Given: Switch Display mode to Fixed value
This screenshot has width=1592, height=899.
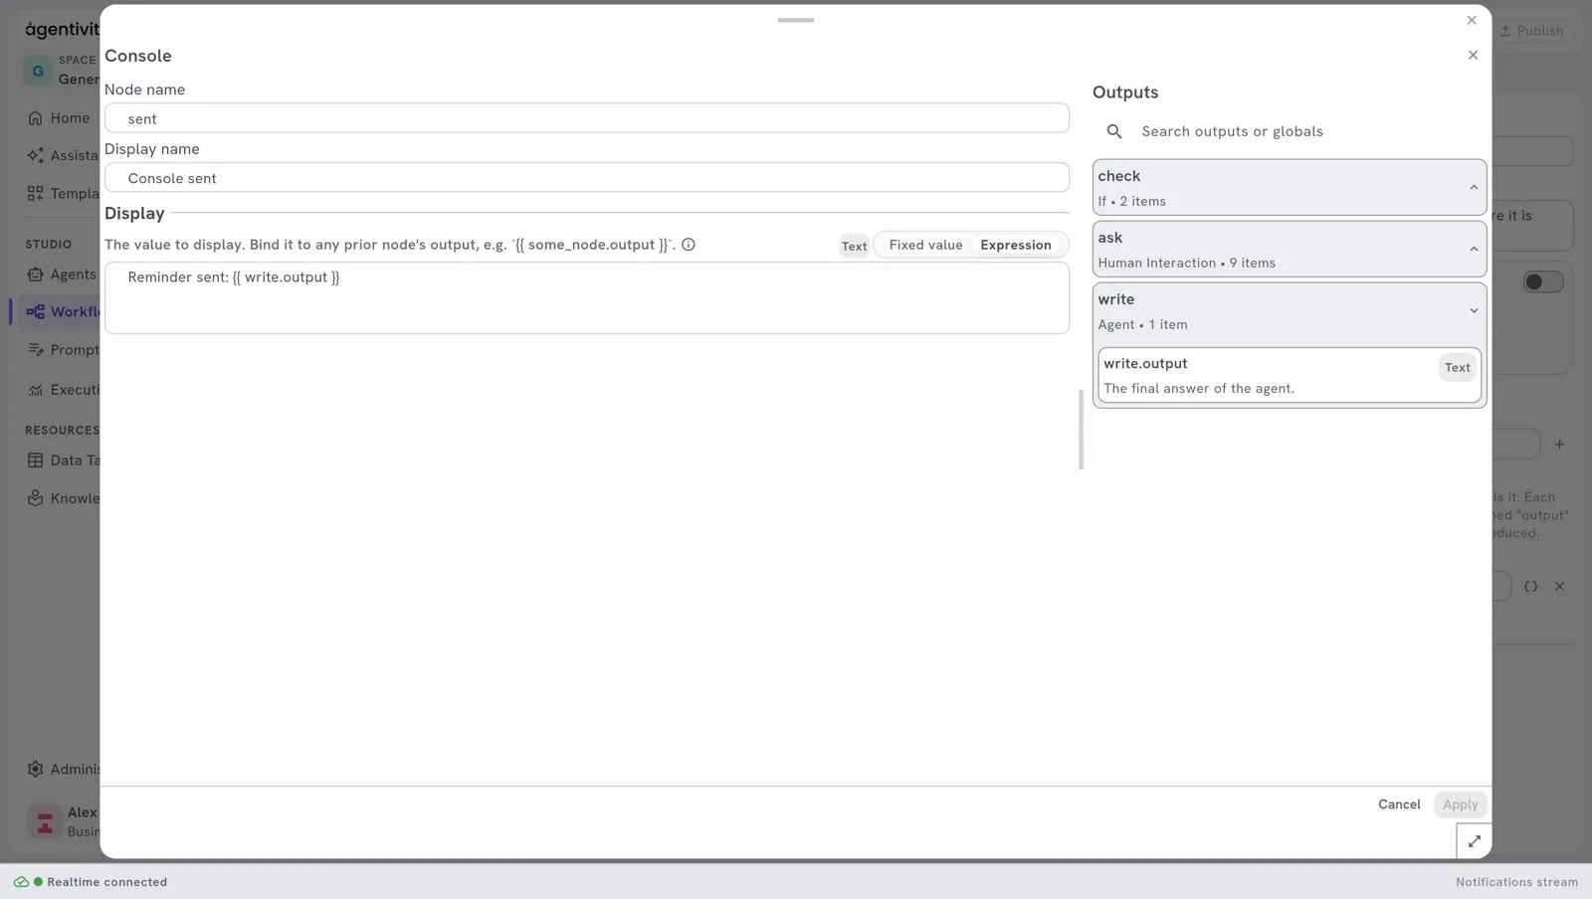Looking at the screenshot, I should [x=925, y=245].
